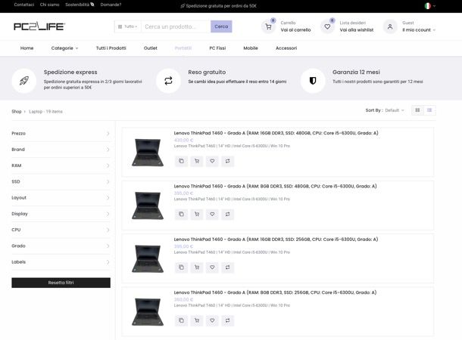Click the Spedizione express rocket icon
This screenshot has width=462, height=340.
(24, 81)
